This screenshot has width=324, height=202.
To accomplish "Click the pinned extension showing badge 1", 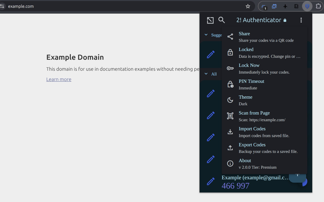I will [263, 6].
